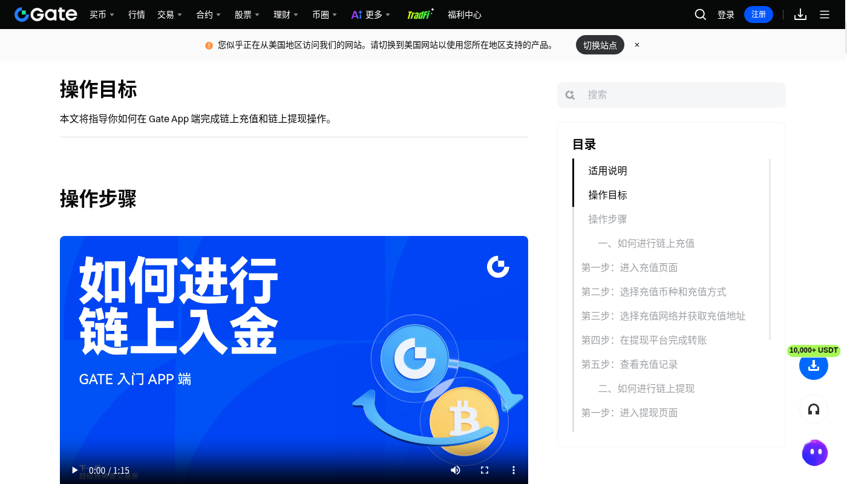
Task: Go to 一、如何进行链上充值 section
Action: click(646, 243)
